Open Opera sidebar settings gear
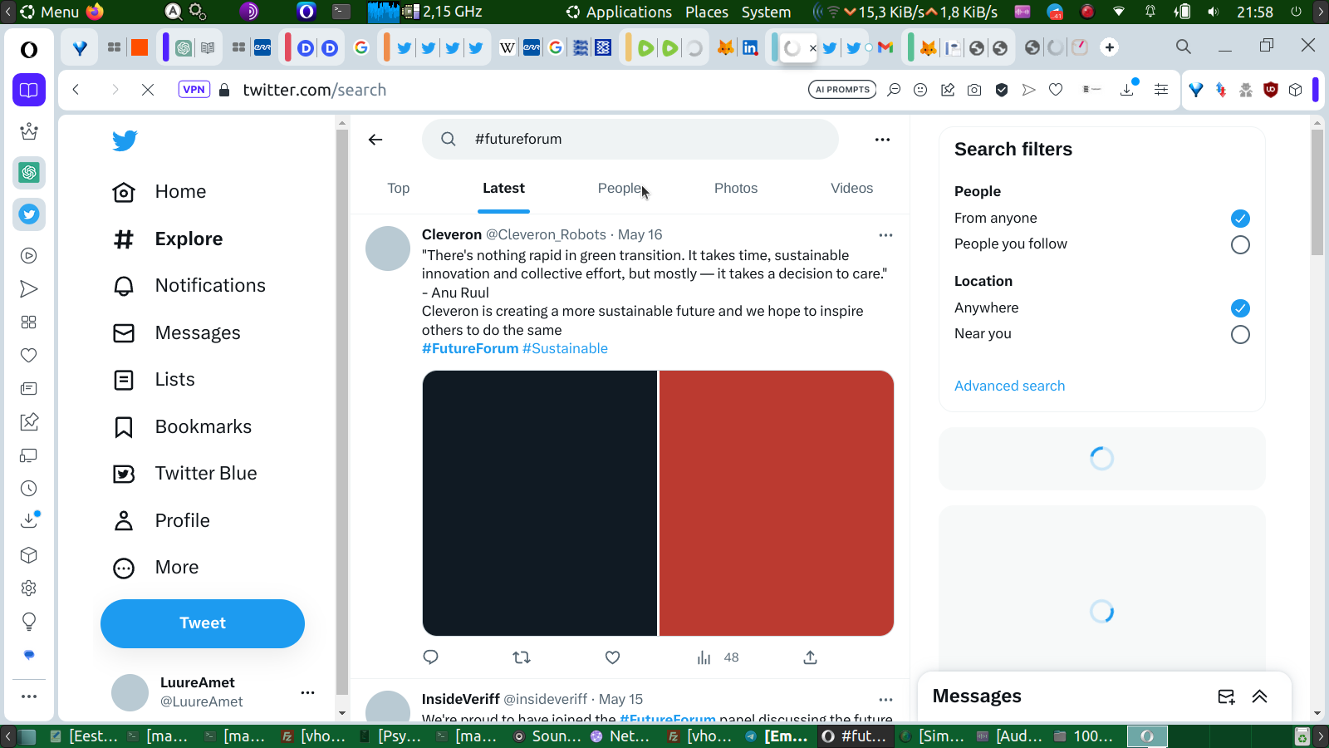Viewport: 1329px width, 748px height. pyautogui.click(x=29, y=588)
